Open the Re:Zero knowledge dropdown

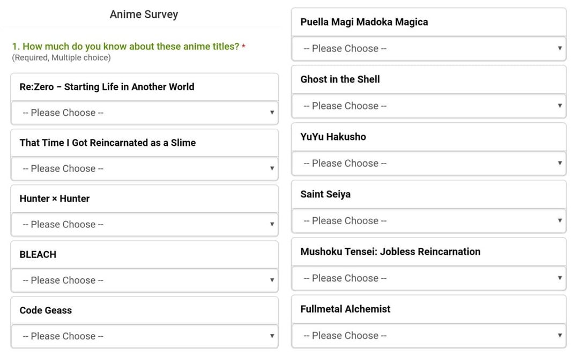pyautogui.click(x=144, y=113)
